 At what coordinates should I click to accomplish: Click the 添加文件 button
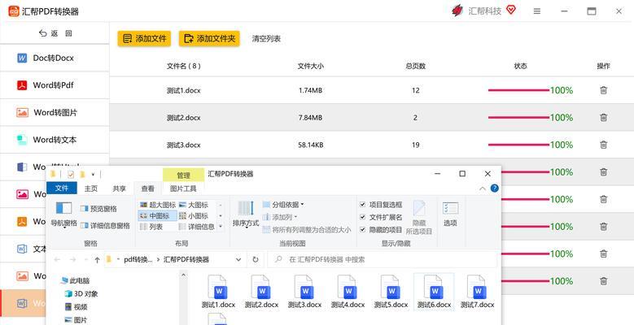(x=144, y=39)
